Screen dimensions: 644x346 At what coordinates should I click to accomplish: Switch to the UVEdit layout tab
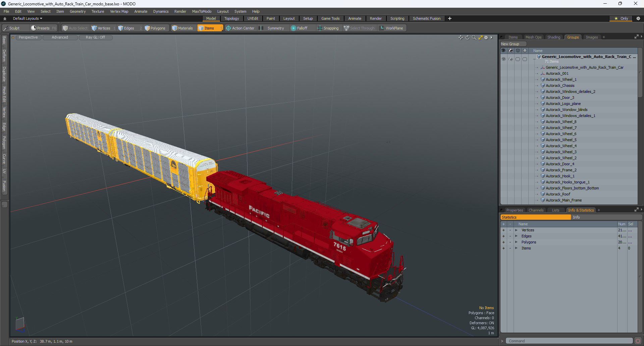253,18
